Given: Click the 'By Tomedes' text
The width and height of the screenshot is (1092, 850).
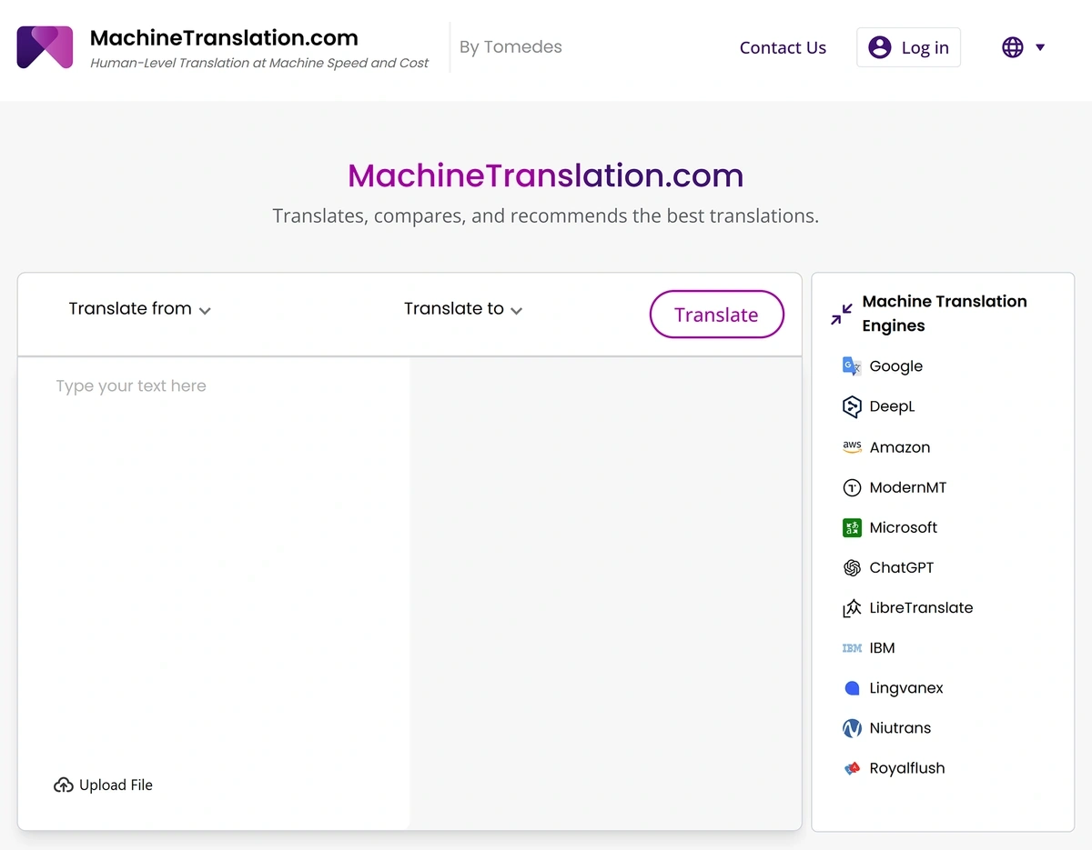Looking at the screenshot, I should point(511,47).
